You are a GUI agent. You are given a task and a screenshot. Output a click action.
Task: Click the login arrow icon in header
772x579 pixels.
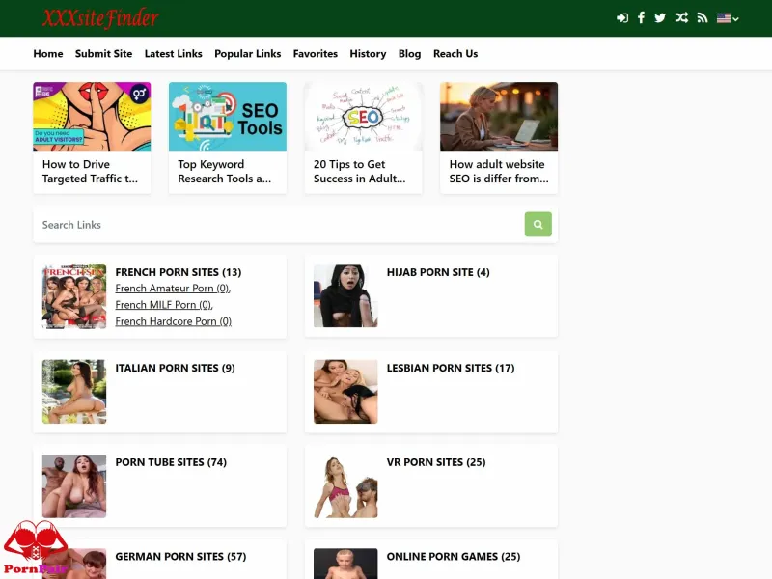622,18
